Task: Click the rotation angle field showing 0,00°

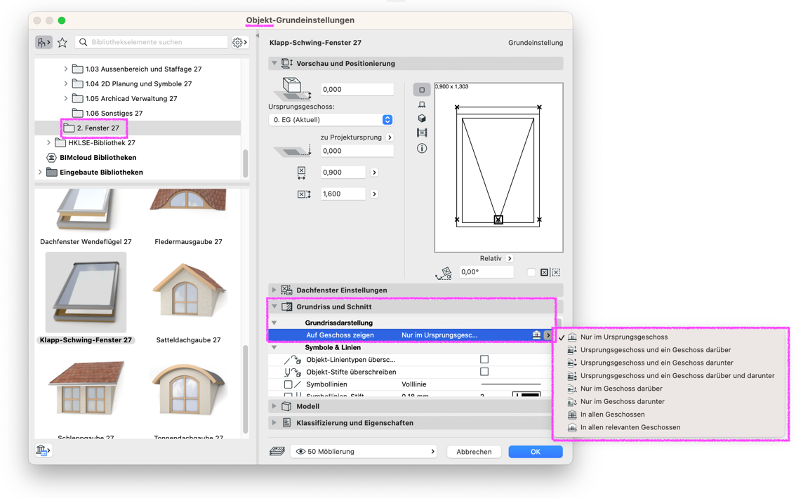Action: click(486, 272)
